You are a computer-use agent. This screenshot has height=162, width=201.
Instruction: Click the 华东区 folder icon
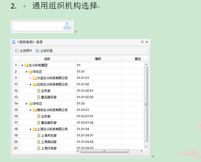point(30,103)
